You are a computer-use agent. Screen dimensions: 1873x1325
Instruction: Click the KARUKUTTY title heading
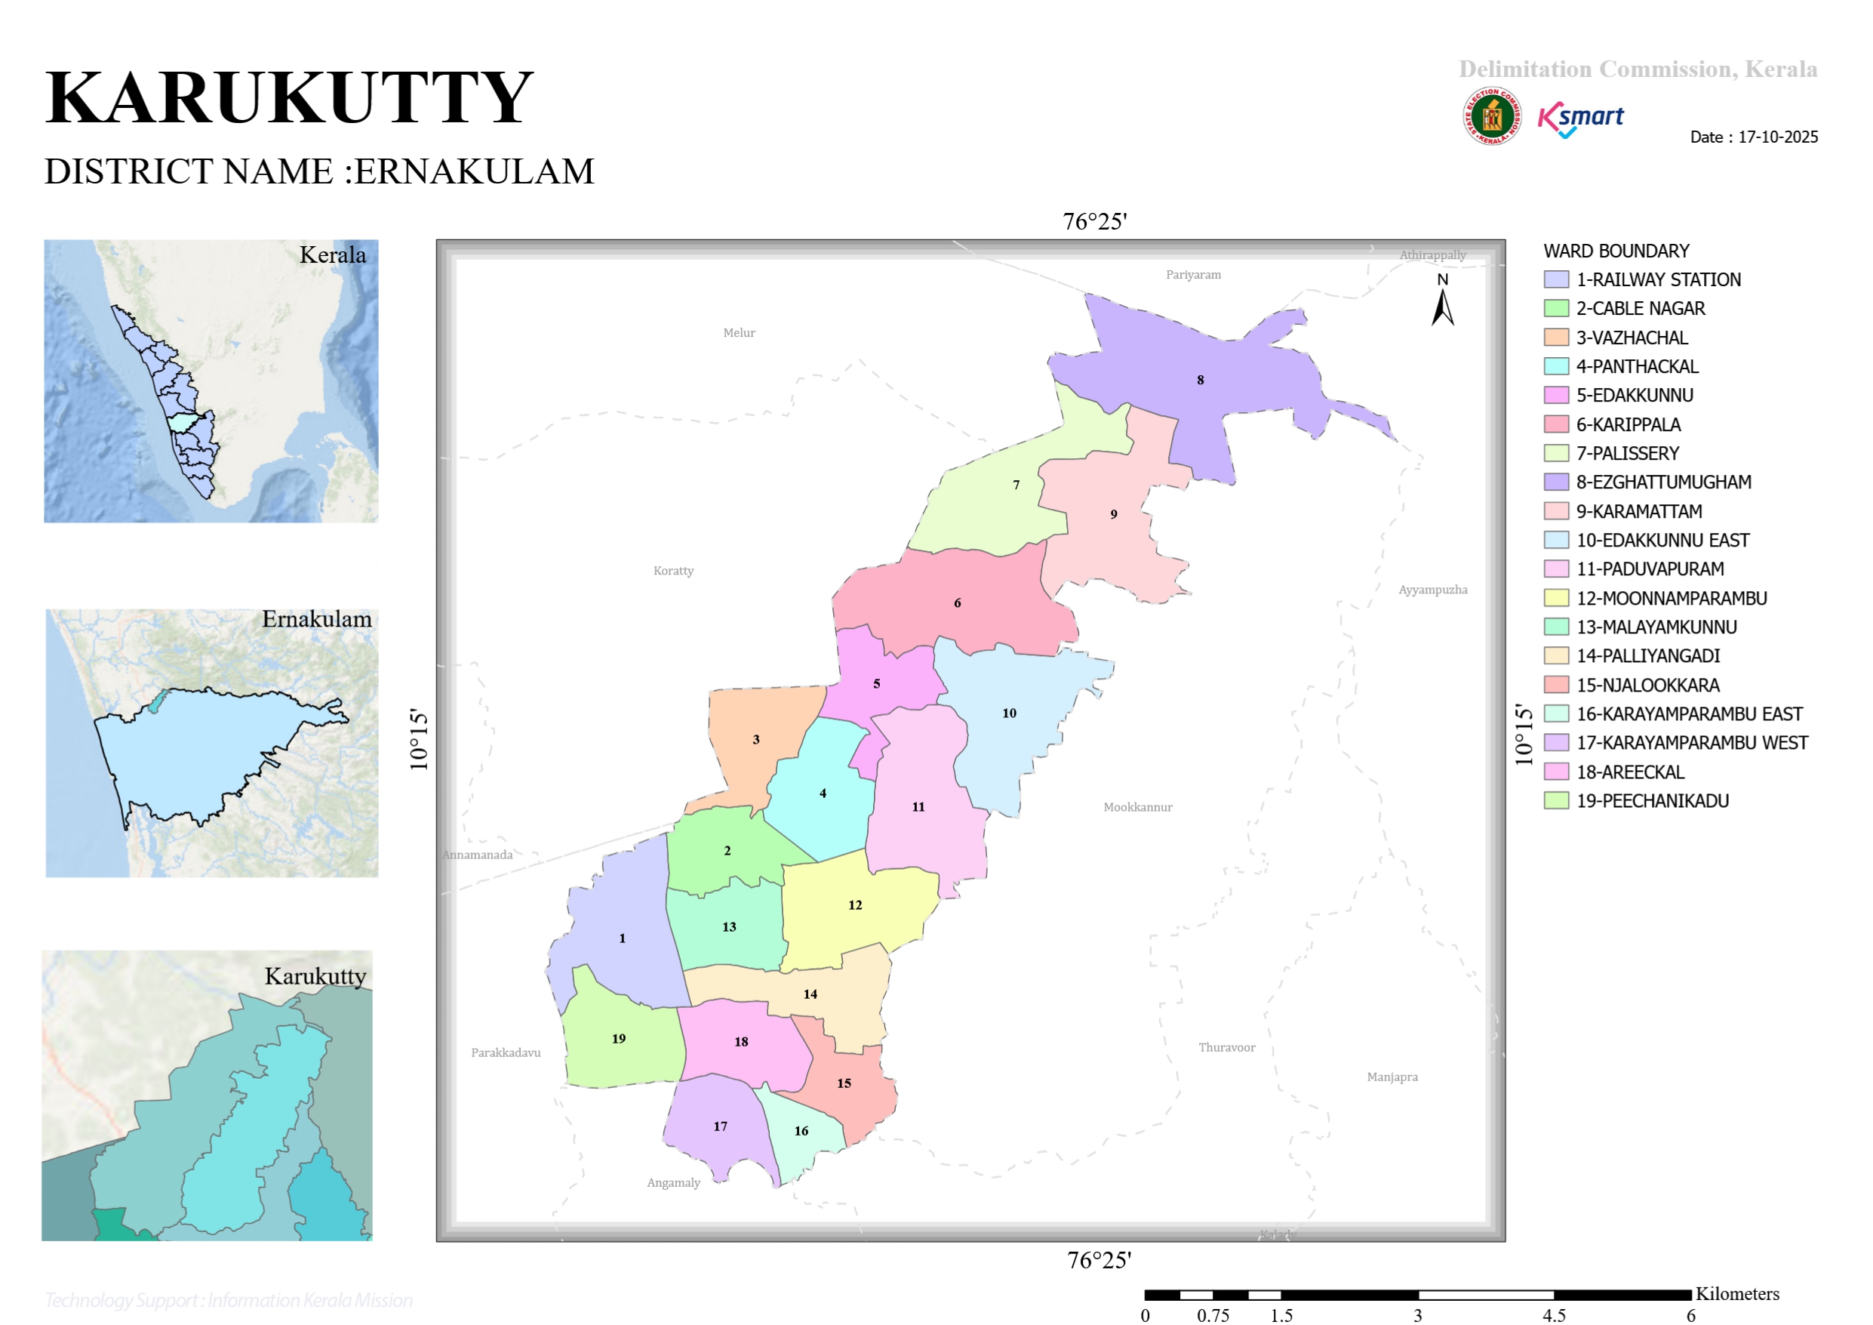(289, 98)
